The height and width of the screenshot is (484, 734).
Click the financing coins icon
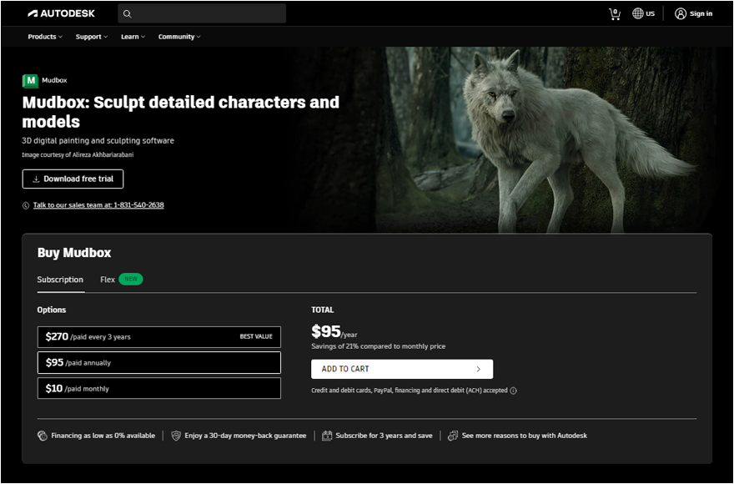[x=43, y=436]
